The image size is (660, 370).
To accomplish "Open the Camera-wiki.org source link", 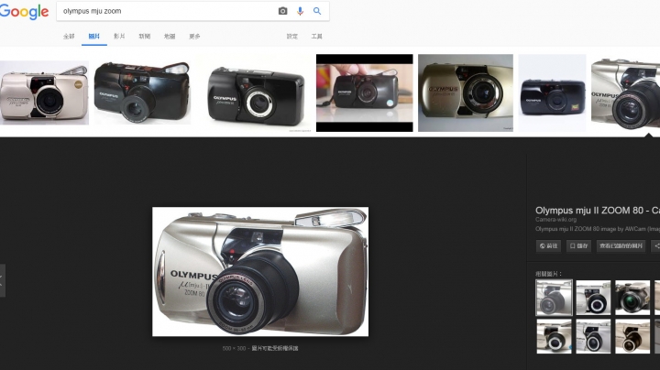I will [x=555, y=220].
